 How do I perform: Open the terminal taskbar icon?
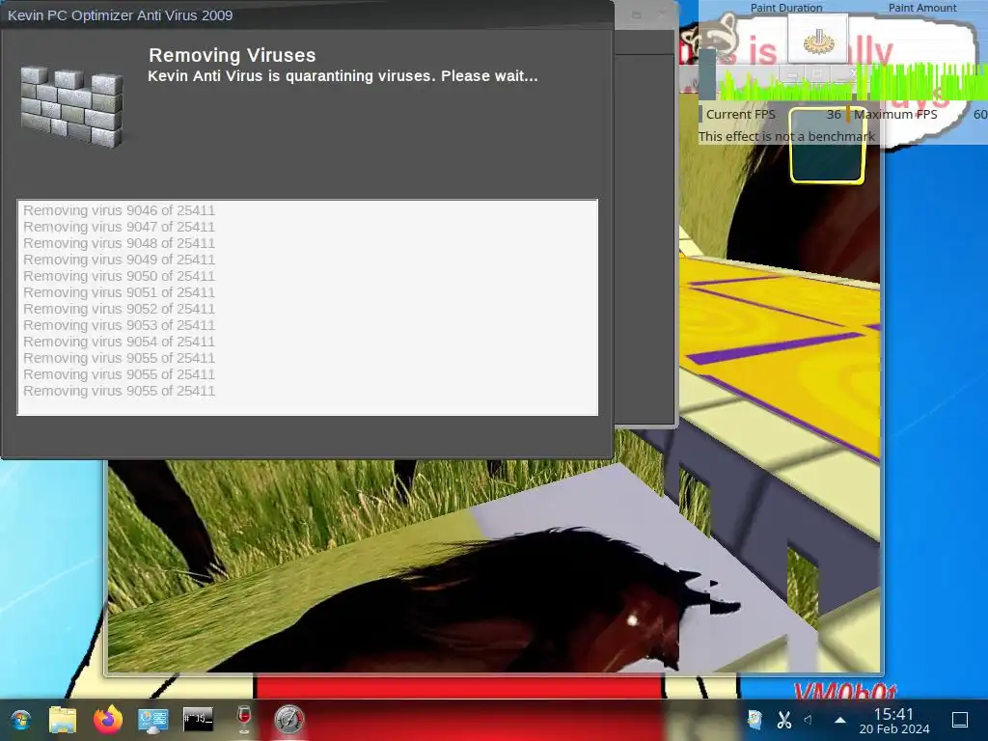click(x=198, y=719)
